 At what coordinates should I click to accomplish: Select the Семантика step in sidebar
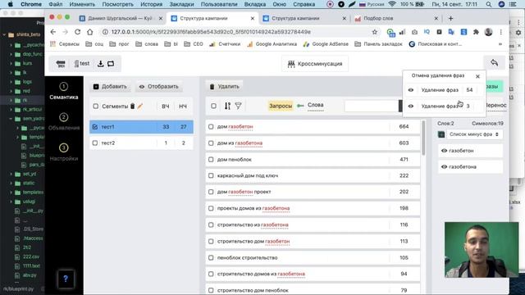pyautogui.click(x=64, y=91)
